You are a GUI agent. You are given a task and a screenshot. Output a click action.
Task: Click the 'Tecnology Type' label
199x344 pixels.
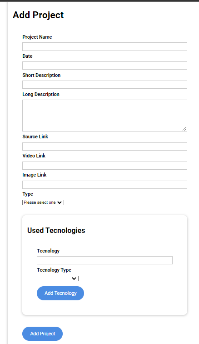click(x=54, y=270)
